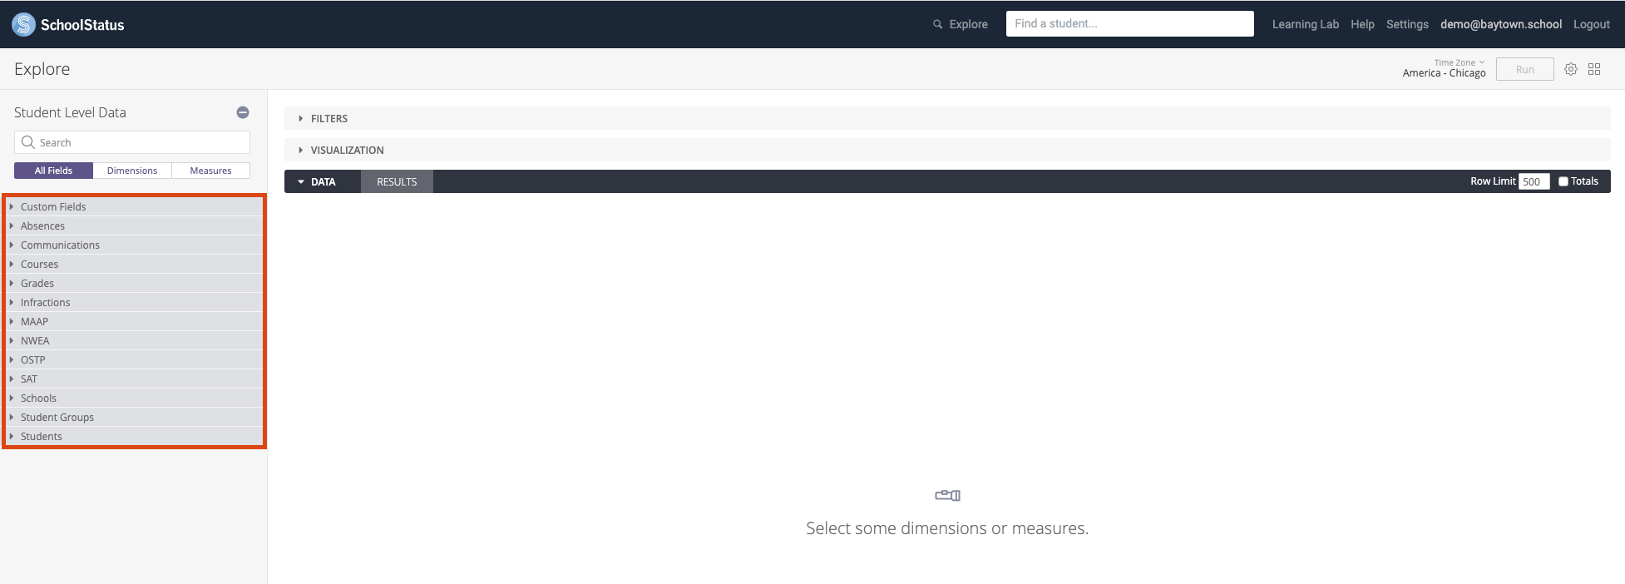Open the Help link
This screenshot has width=1625, height=584.
1362,24
